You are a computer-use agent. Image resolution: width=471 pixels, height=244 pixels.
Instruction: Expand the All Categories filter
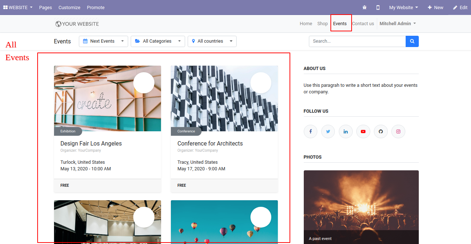[158, 41]
